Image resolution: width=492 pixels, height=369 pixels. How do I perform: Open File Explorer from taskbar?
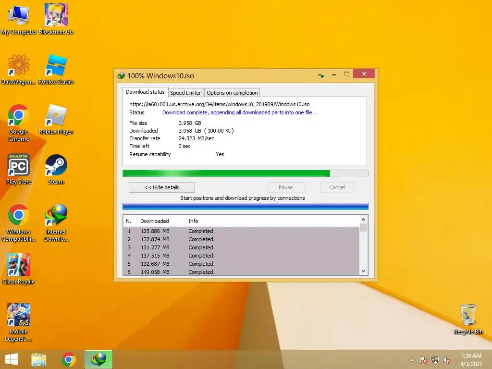39,359
